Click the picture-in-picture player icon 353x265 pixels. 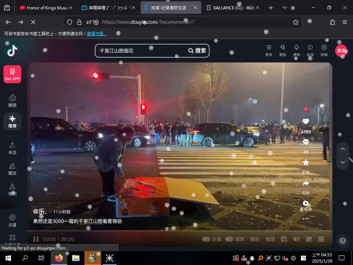(x=284, y=239)
